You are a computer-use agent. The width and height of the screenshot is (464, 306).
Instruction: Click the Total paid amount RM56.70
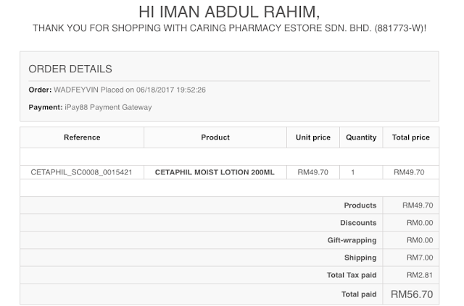(412, 294)
